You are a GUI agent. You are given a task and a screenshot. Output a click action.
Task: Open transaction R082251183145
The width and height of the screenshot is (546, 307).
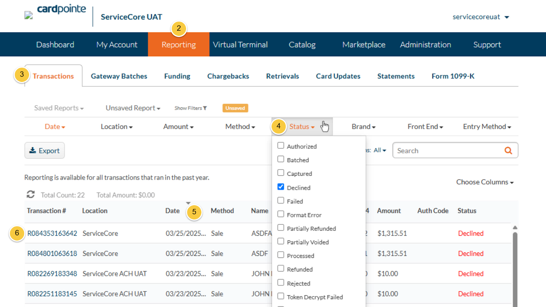(52, 294)
